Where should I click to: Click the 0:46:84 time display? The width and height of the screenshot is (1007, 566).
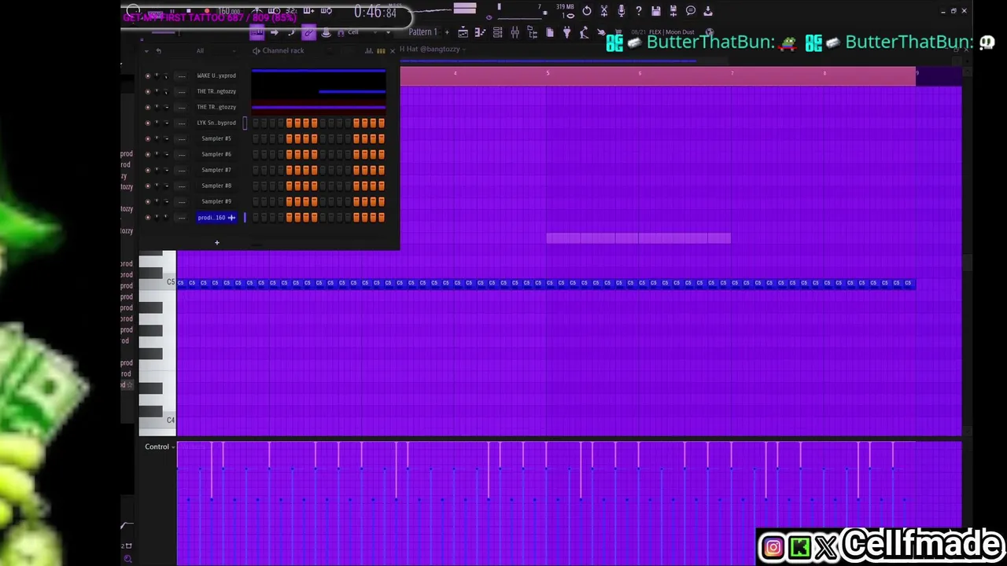pos(375,12)
